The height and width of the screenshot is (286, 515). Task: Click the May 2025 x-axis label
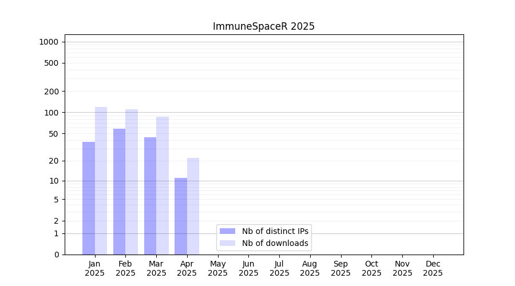(x=217, y=268)
